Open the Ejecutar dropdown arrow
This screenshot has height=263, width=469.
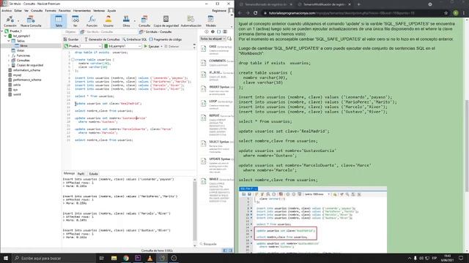pyautogui.click(x=161, y=47)
